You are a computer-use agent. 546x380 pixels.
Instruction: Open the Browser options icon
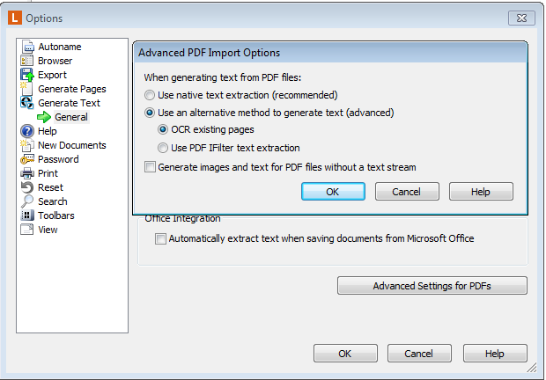tap(27, 61)
